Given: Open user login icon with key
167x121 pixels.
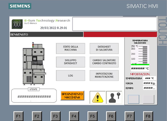Looking at the screenshot, I should click(114, 97).
